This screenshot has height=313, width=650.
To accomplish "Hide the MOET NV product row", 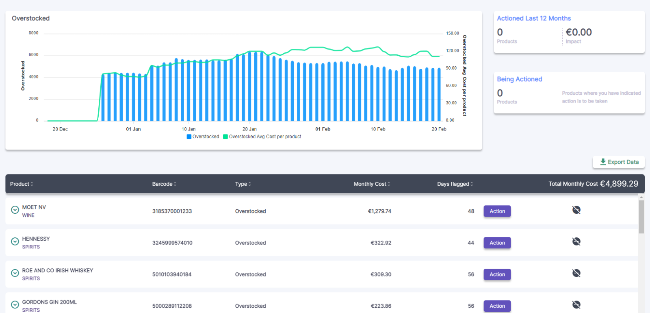I will click(x=576, y=210).
